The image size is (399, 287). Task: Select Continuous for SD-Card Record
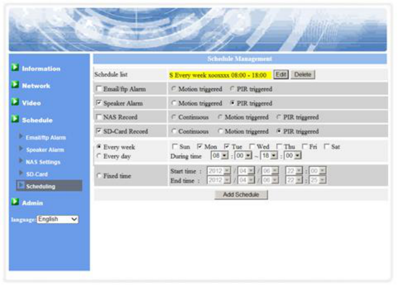click(174, 131)
